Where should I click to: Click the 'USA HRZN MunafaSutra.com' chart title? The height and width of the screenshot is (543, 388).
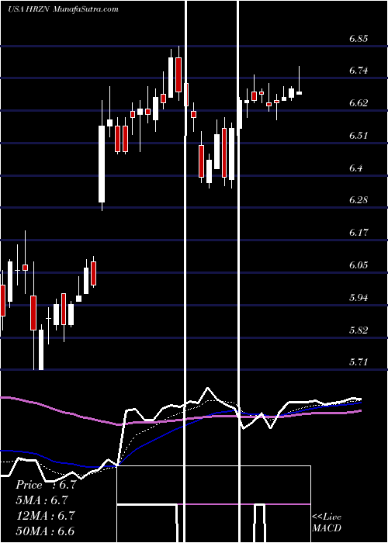point(63,9)
